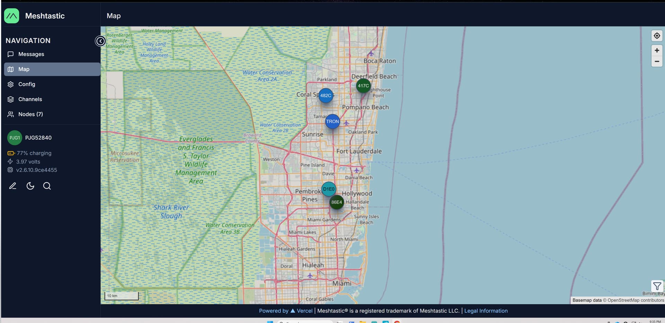Click the Fort Lauderdale map label
The width and height of the screenshot is (665, 323).
click(359, 151)
